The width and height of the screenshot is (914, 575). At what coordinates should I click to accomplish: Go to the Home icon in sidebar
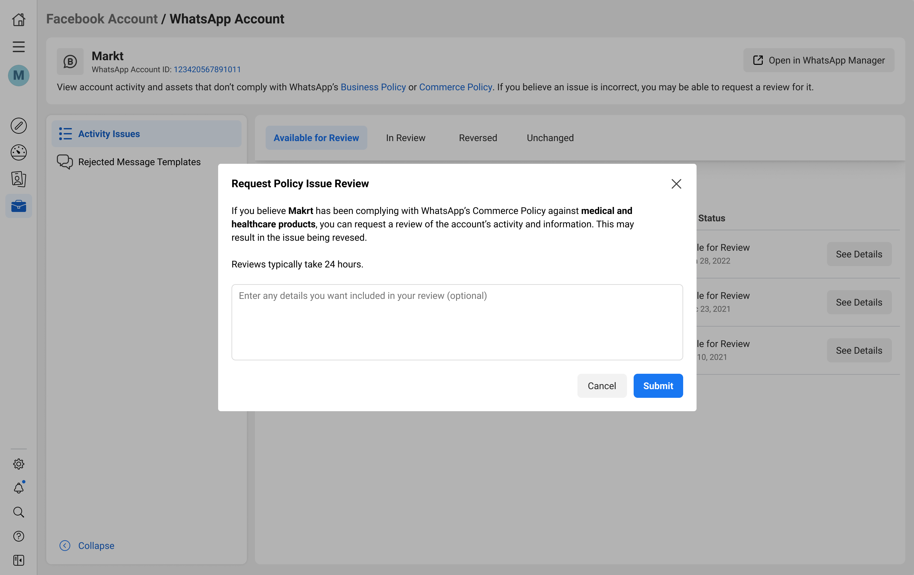[x=19, y=20]
